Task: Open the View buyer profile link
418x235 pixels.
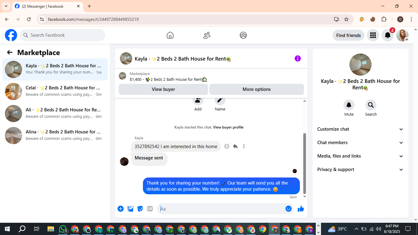Action: click(228, 127)
